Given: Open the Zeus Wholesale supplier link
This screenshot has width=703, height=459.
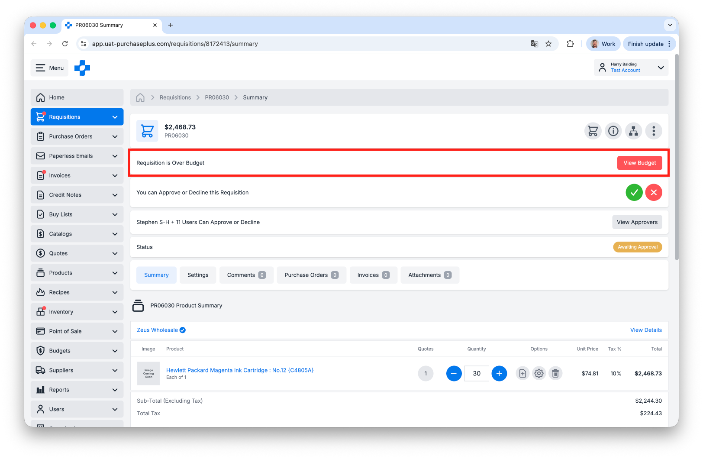Looking at the screenshot, I should click(157, 330).
